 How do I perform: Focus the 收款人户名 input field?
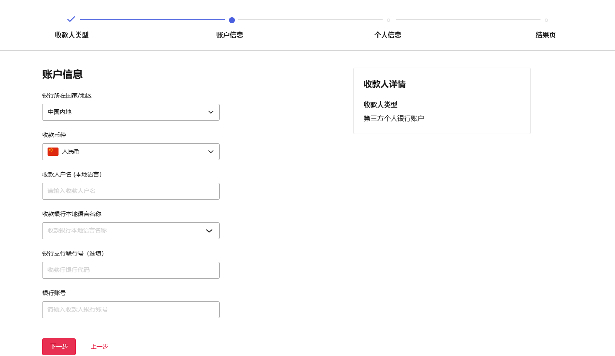[130, 191]
